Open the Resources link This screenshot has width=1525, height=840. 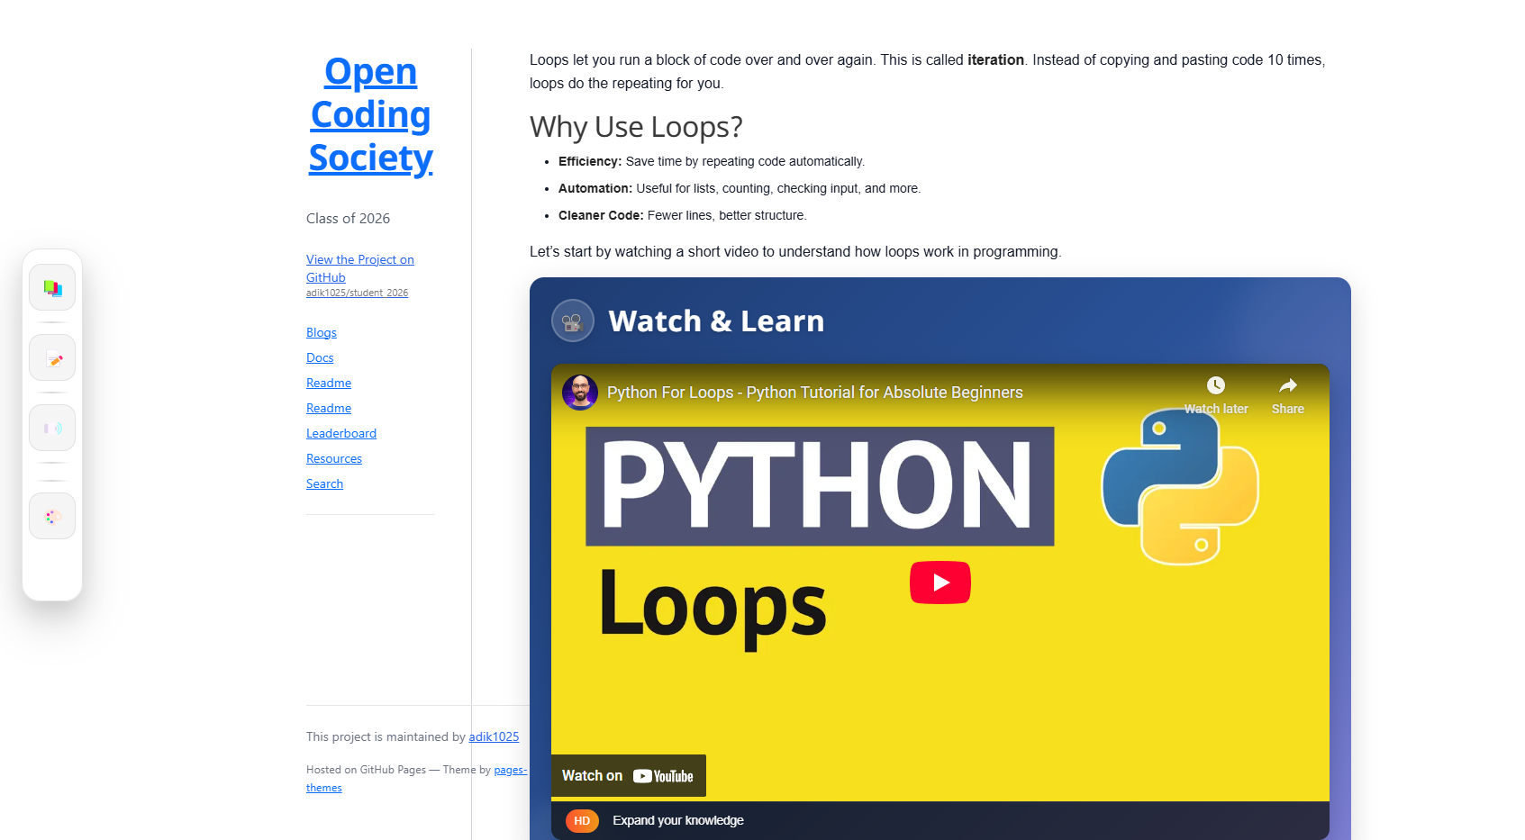pos(334,458)
